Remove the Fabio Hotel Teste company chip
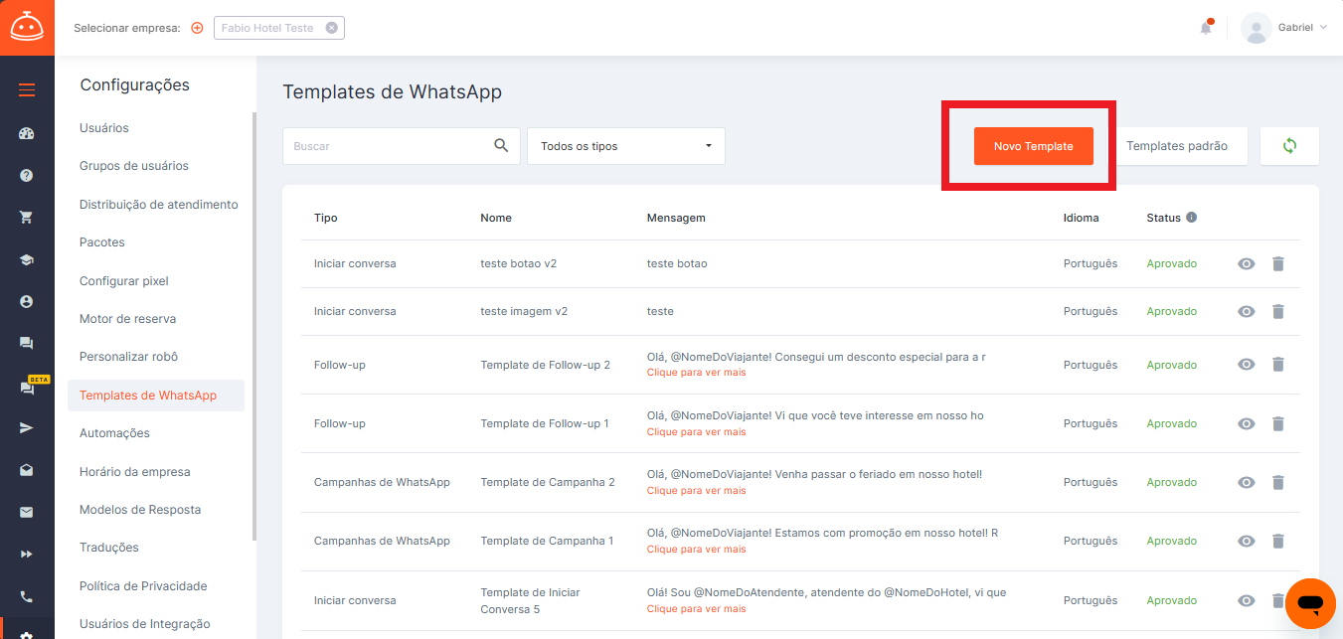 coord(332,28)
